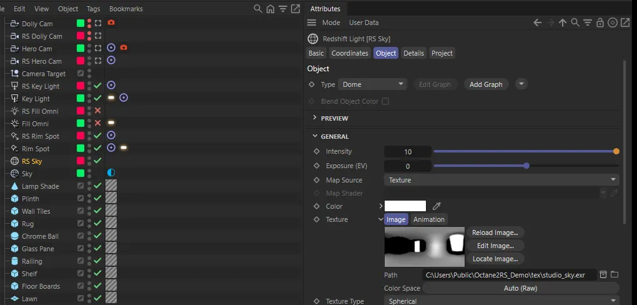Screen dimensions: 637x305
Task: Click the material tag on Chrome Ball
Action: [x=111, y=236]
